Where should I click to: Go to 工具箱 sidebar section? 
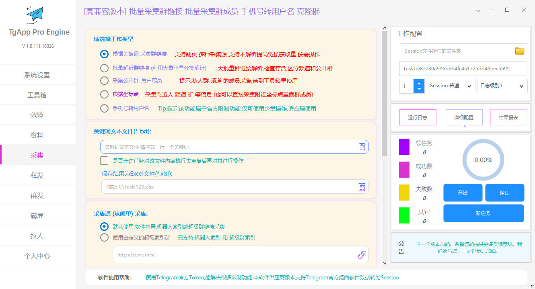click(x=37, y=95)
